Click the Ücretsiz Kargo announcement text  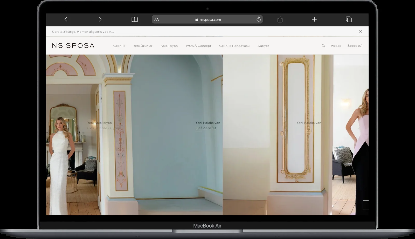[x=83, y=32]
